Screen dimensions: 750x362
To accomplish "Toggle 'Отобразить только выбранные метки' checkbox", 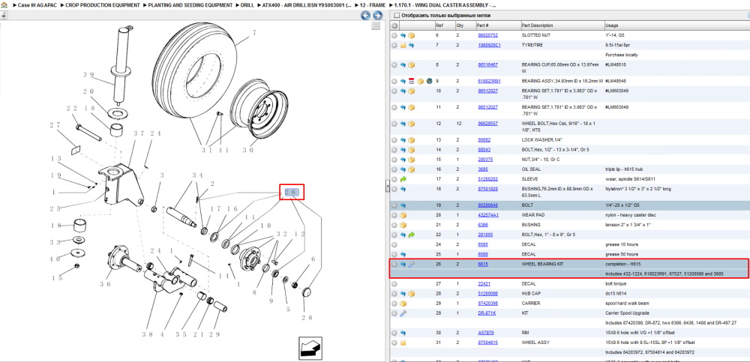I will [396, 15].
